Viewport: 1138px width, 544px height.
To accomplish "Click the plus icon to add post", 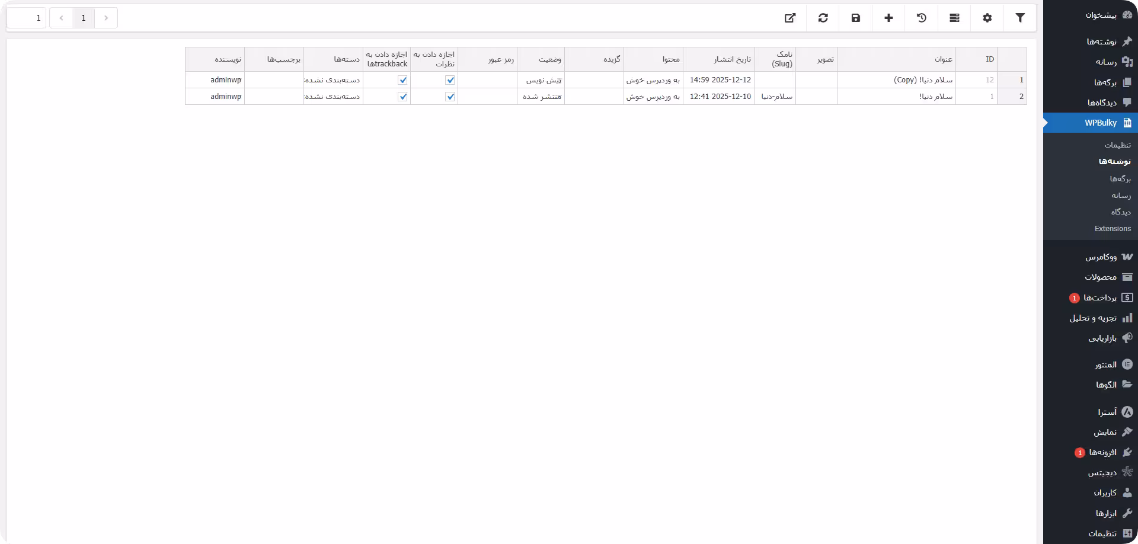I will coord(888,18).
